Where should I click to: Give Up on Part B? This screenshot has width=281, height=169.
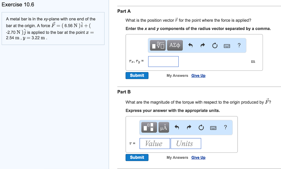pyautogui.click(x=198, y=157)
